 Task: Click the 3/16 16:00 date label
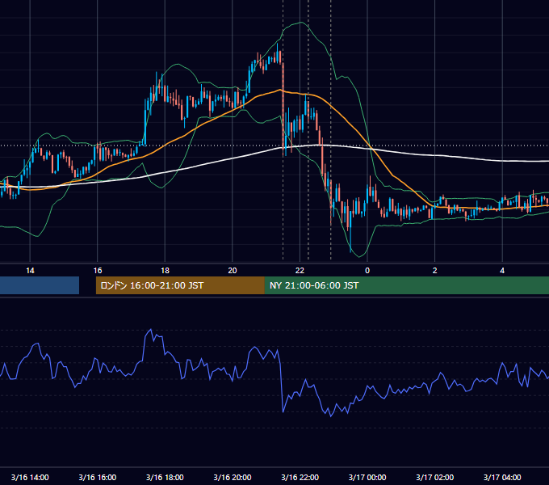[x=98, y=477]
